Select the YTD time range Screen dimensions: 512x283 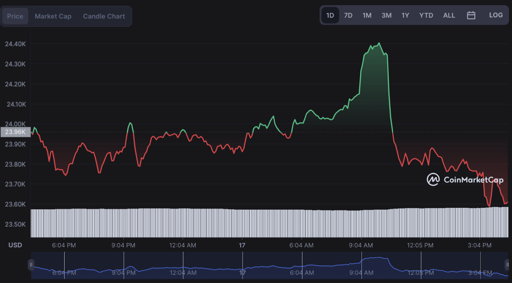click(426, 16)
